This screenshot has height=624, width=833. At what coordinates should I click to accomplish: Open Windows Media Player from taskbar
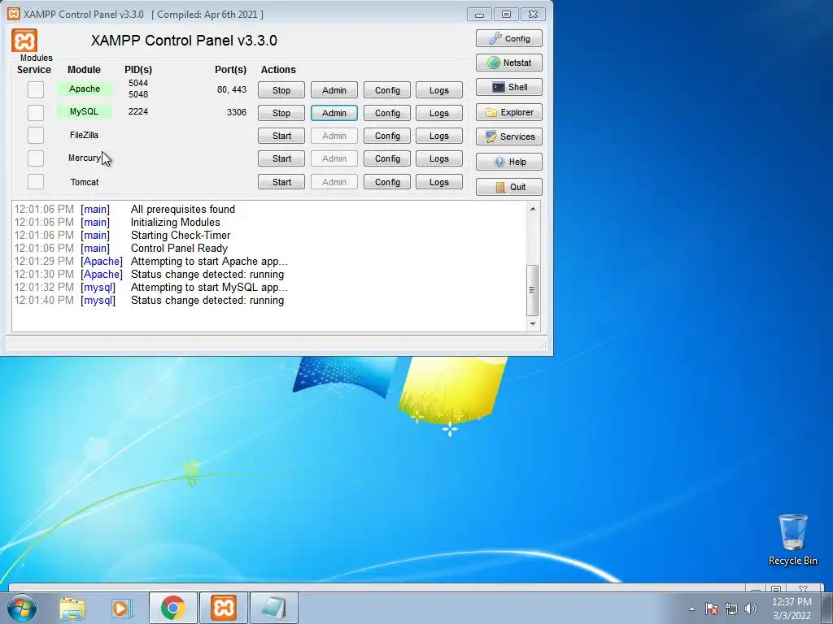point(121,608)
